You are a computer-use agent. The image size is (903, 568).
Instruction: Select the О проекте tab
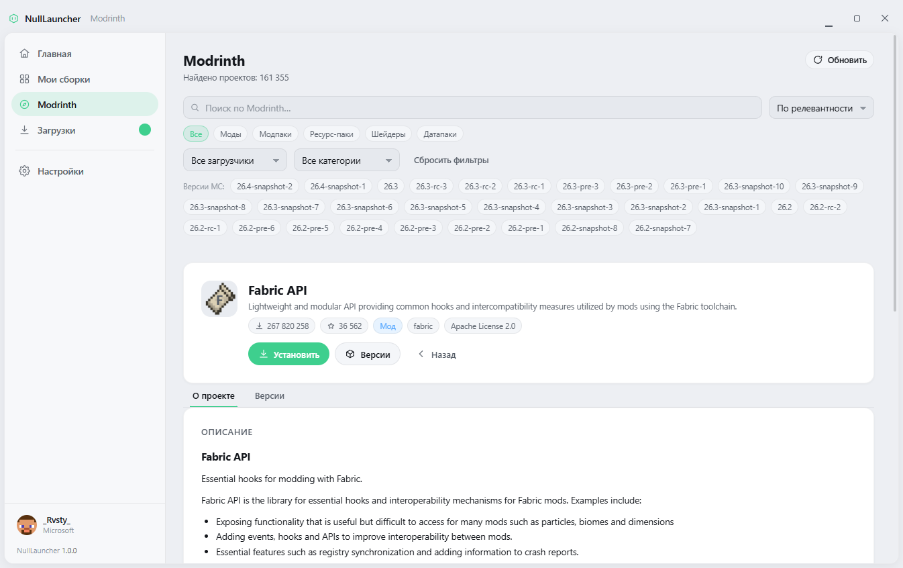[213, 396]
